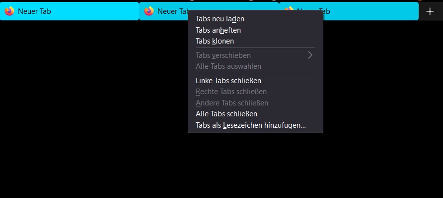Duplicate tabs via Tabs klonen
This screenshot has width=443, height=198.
pyautogui.click(x=215, y=41)
